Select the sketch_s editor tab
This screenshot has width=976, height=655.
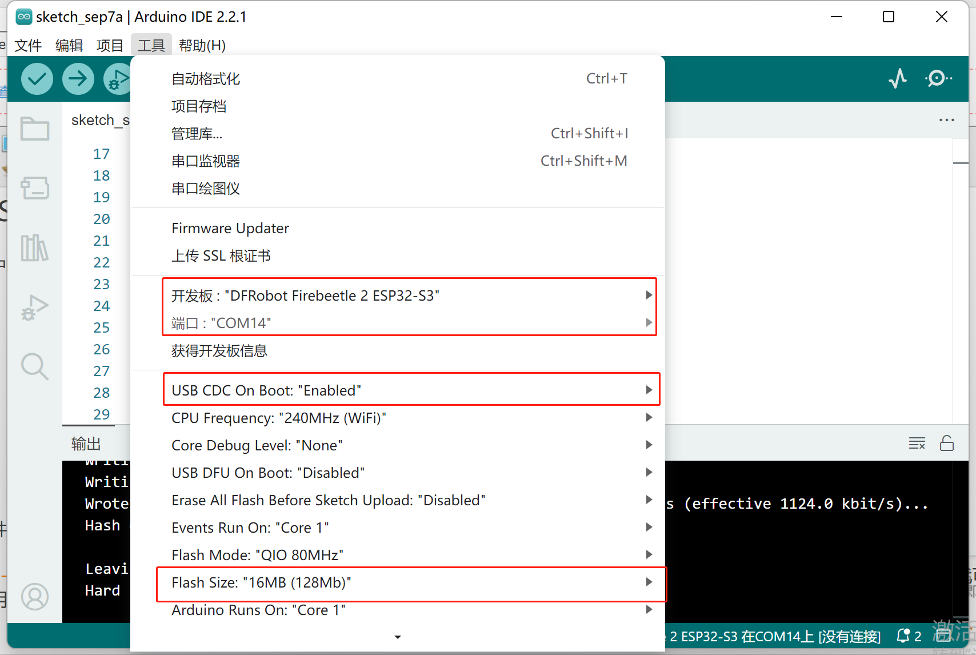coord(100,121)
